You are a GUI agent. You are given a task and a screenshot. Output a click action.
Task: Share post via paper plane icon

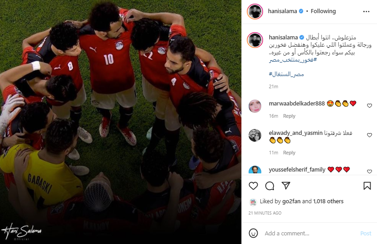coord(286,186)
